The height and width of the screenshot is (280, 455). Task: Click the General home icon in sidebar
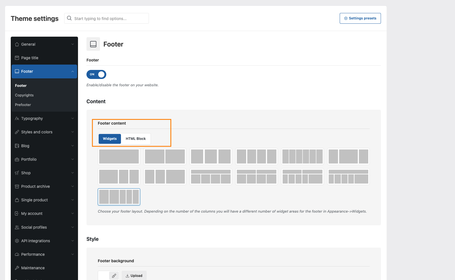(17, 44)
